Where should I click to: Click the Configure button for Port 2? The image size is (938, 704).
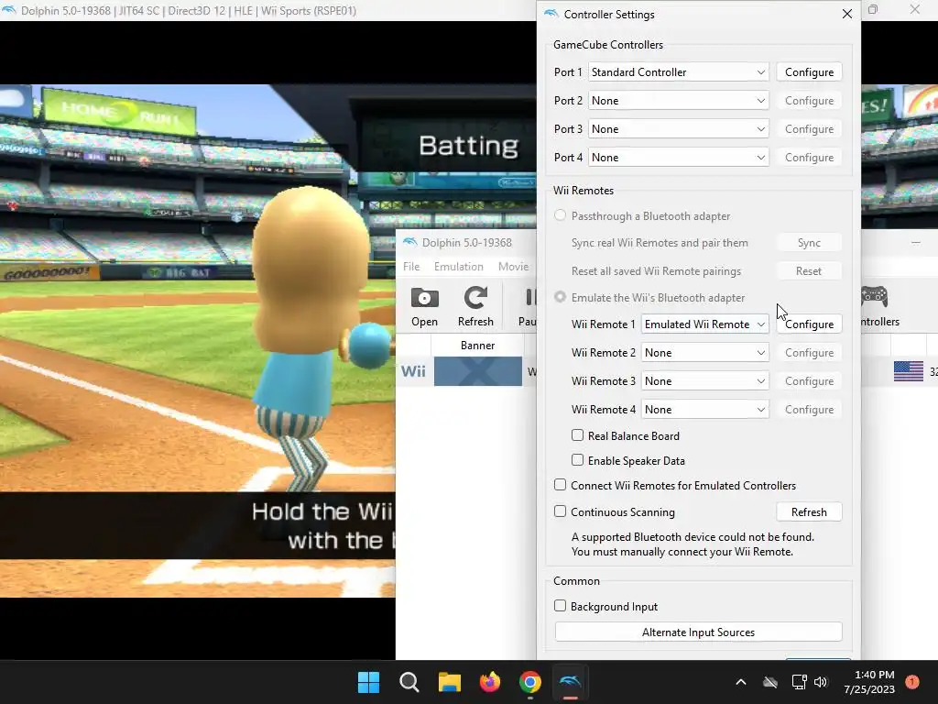pyautogui.click(x=809, y=101)
